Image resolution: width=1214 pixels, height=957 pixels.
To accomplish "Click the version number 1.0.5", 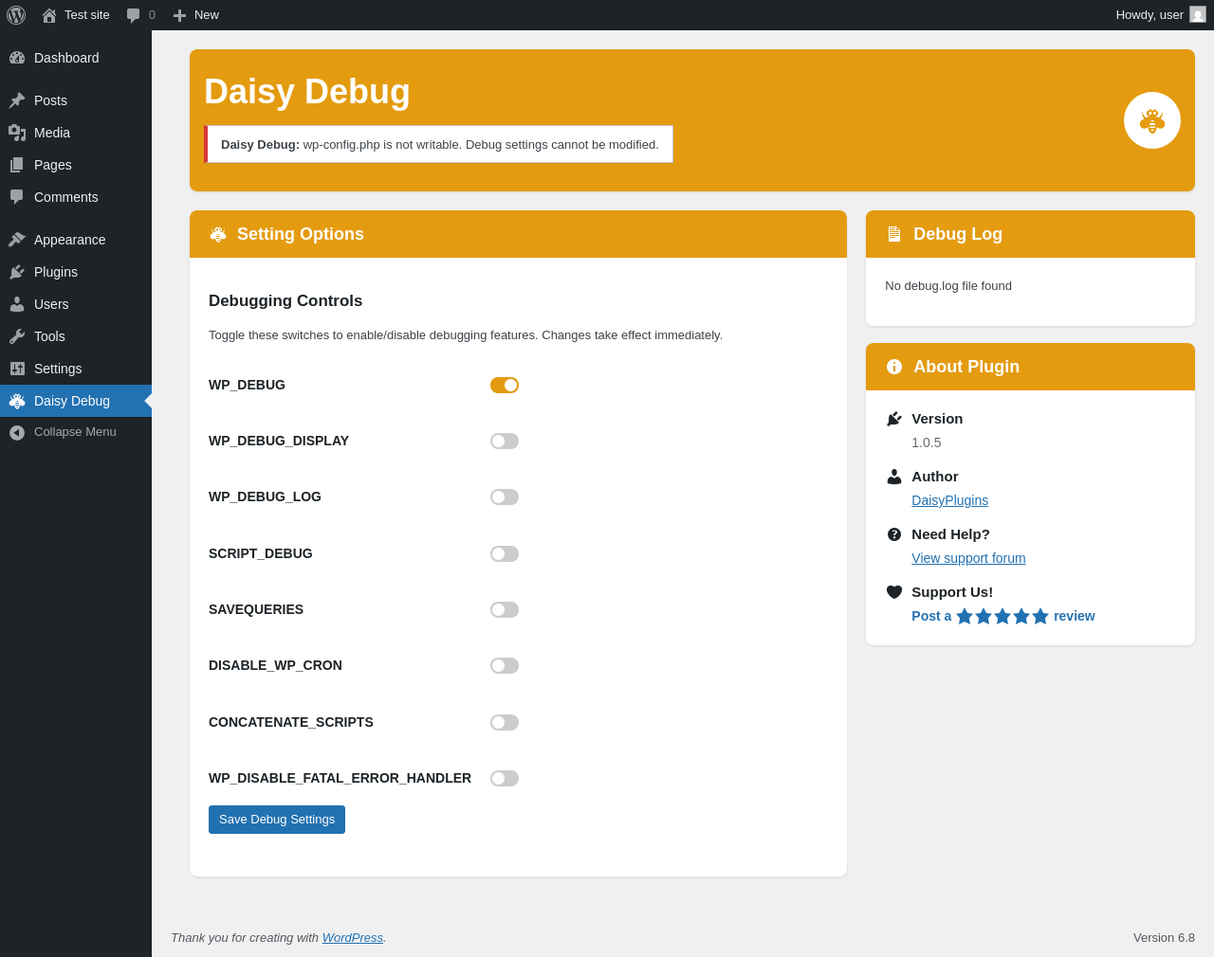I will click(x=927, y=442).
